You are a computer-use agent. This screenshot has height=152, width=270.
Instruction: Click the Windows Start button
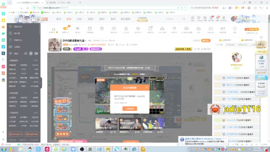click(x=3, y=149)
